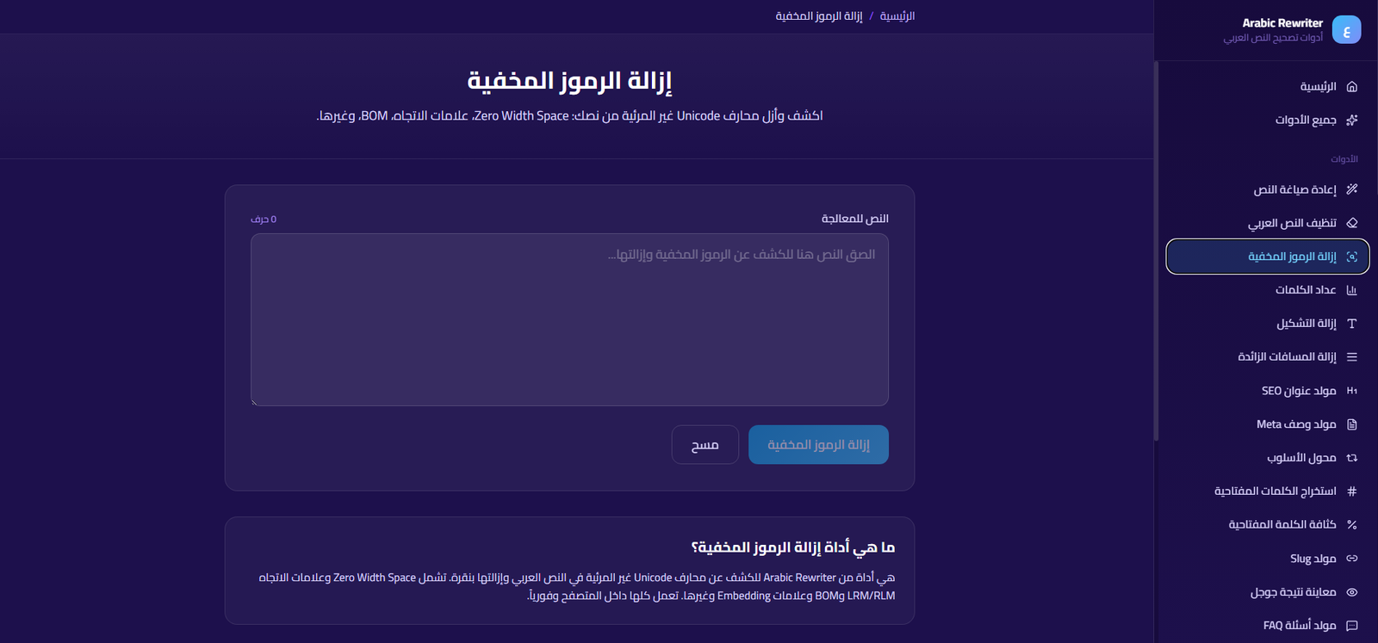Viewport: 1378px width, 643px height.
Task: Open كثافة الكلمة المفتاحية tool
Action: (1268, 525)
